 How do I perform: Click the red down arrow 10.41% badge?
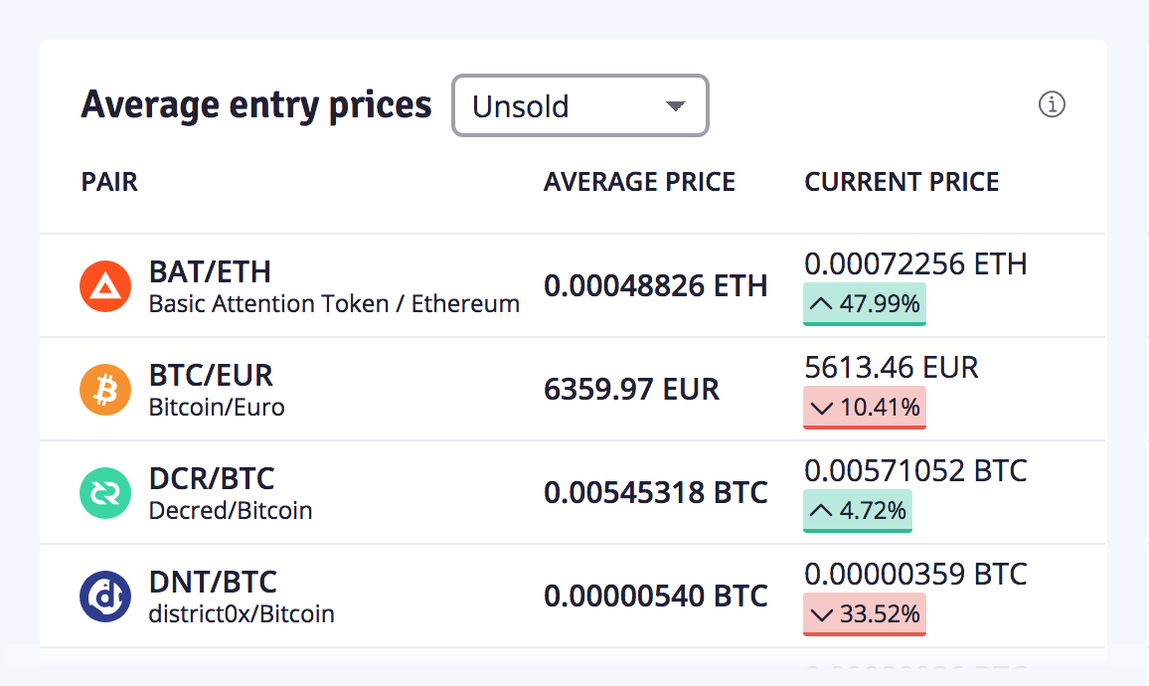[x=865, y=407]
